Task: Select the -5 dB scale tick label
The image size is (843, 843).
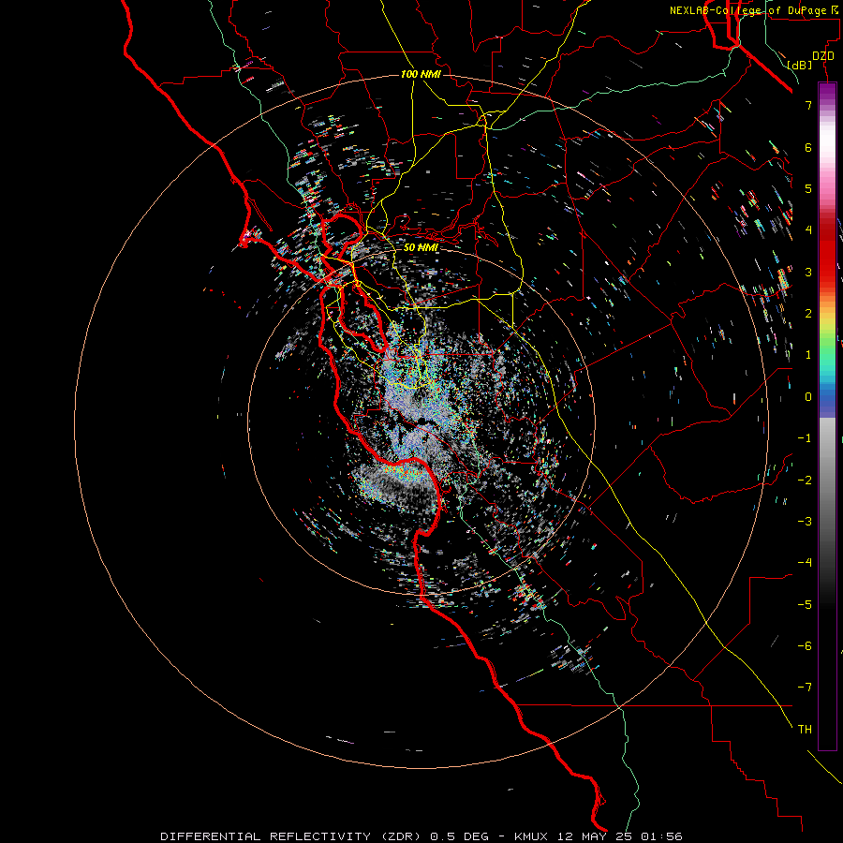Action: [x=805, y=605]
